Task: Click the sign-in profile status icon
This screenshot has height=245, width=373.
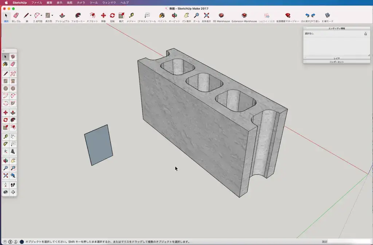Action: [x=16, y=242]
